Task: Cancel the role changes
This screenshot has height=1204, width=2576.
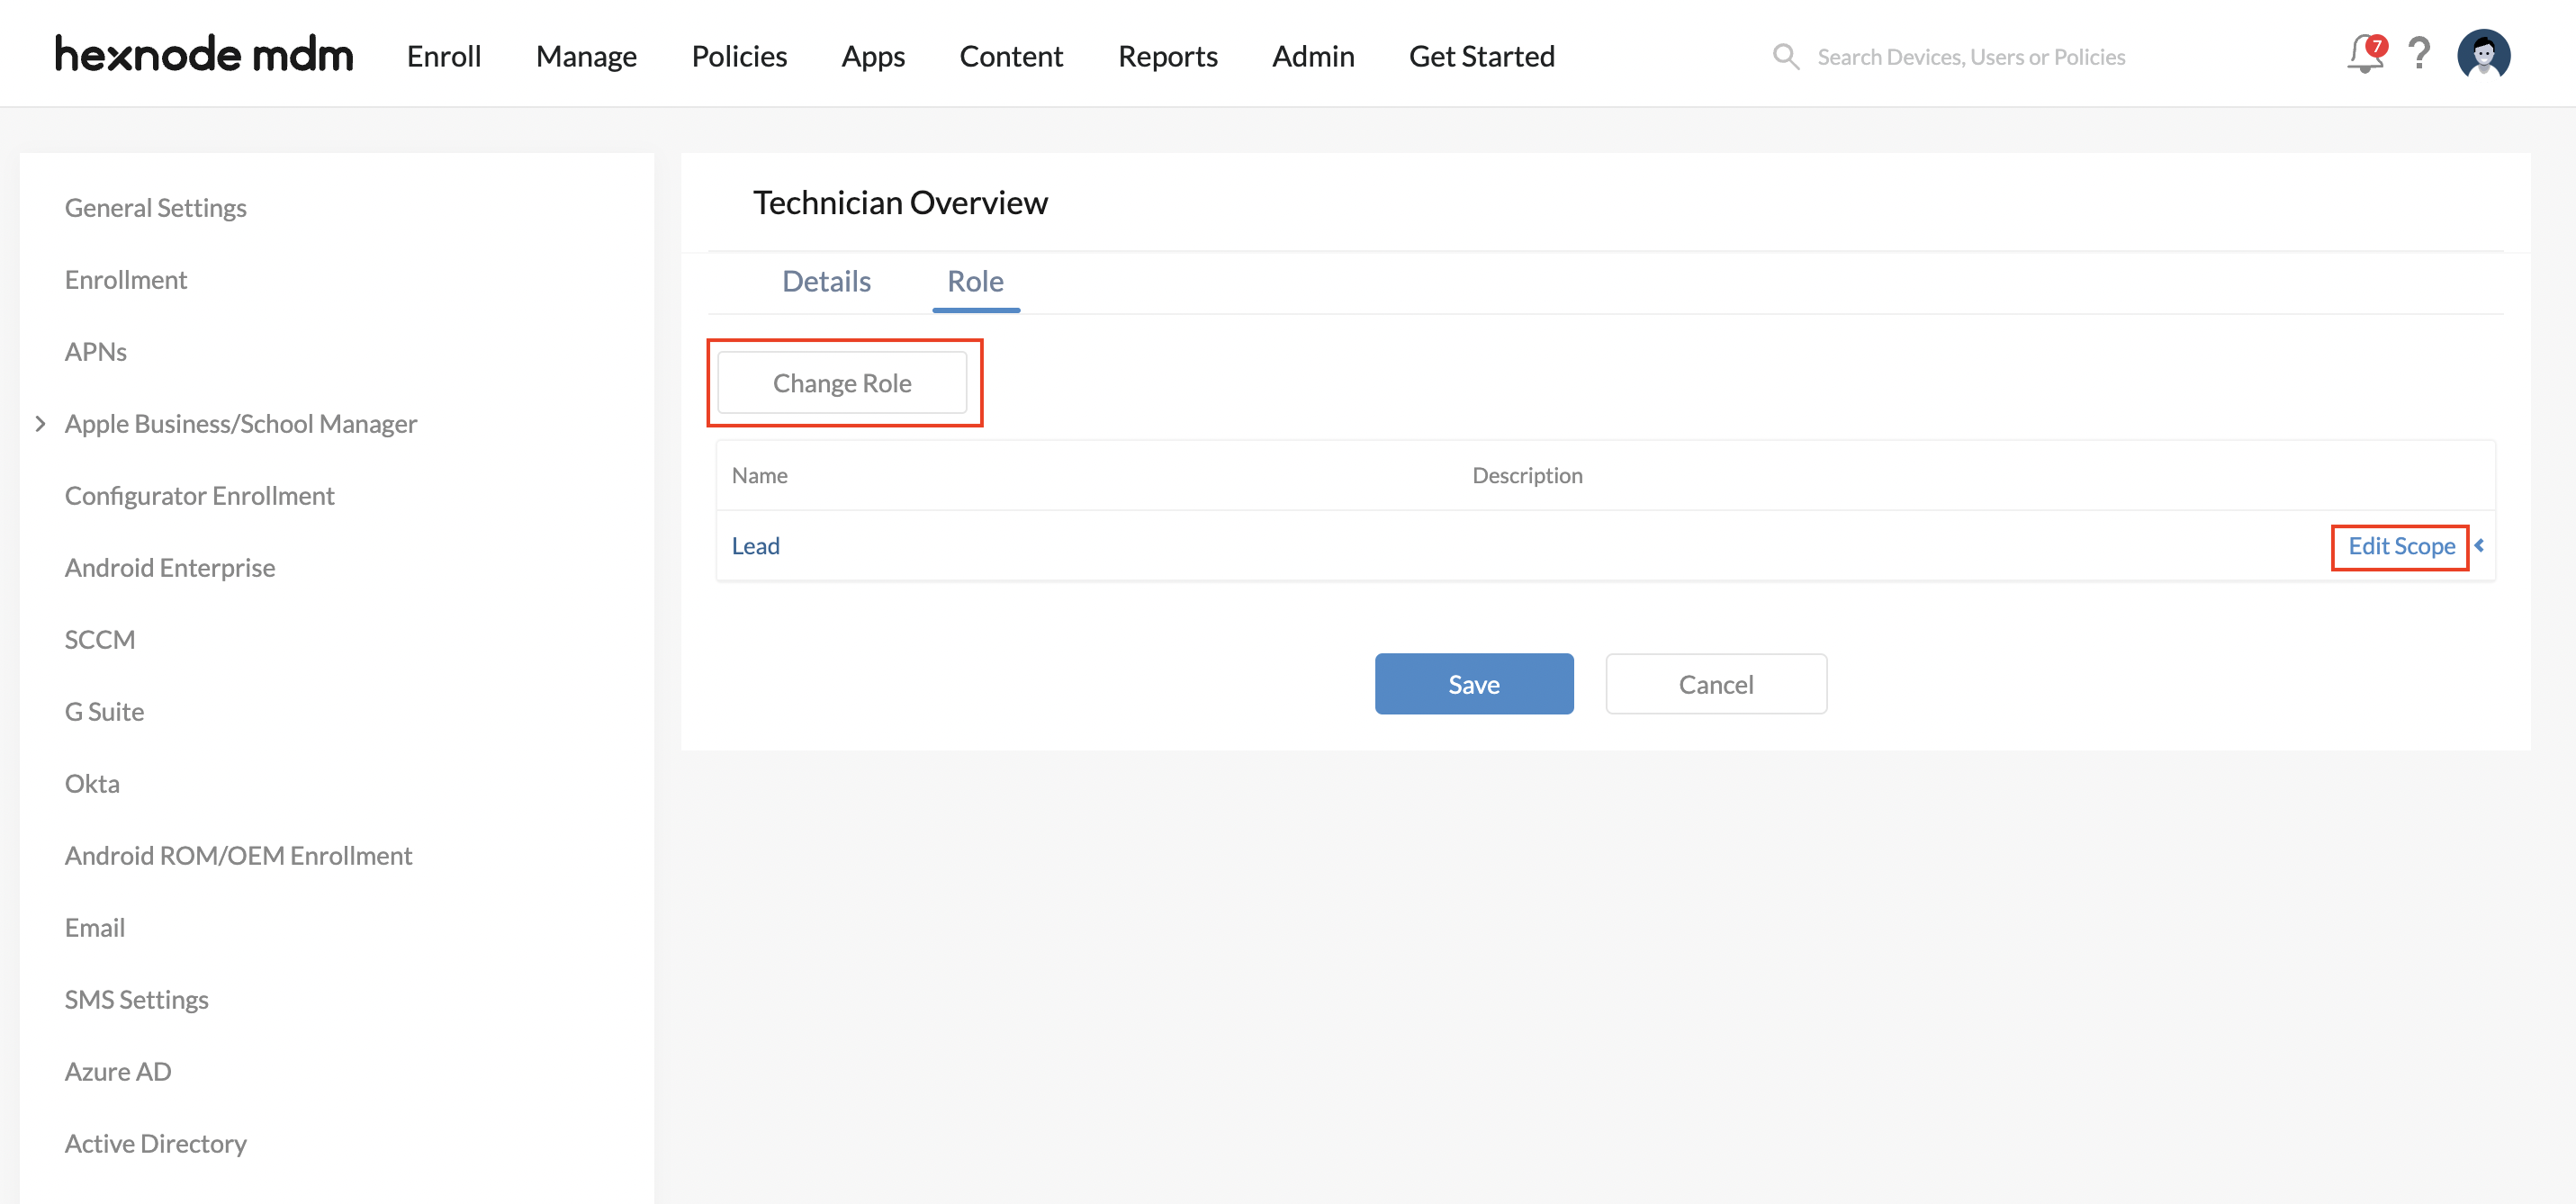Action: 1716,684
